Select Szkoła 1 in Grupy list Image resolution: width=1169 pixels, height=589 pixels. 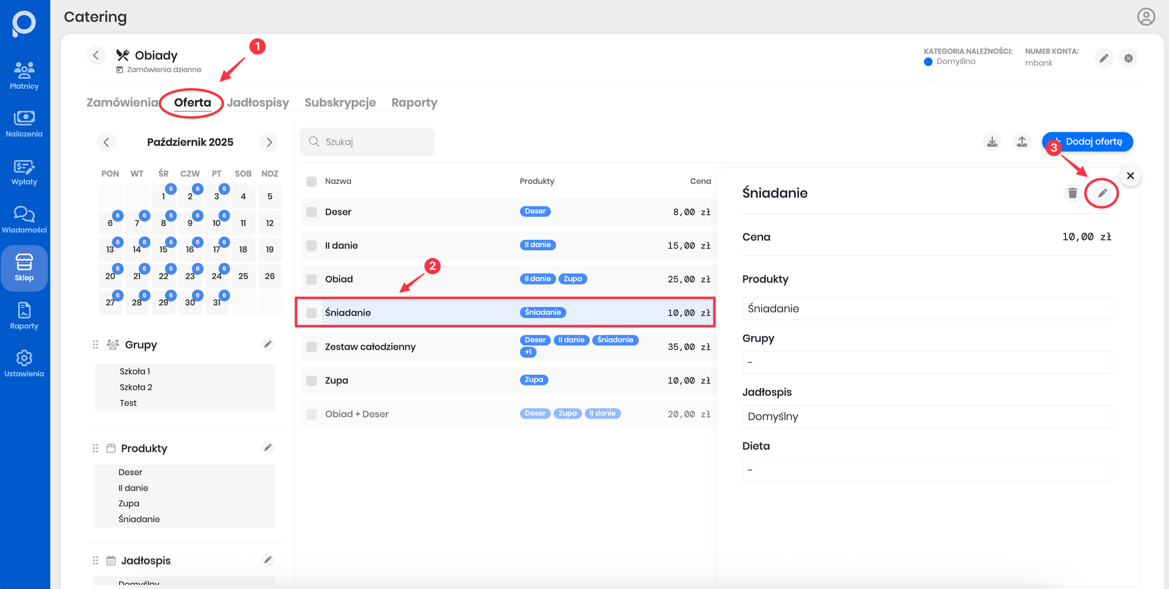[135, 371]
